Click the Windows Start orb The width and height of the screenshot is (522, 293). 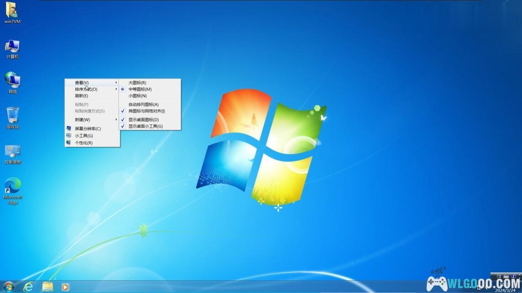tap(9, 287)
